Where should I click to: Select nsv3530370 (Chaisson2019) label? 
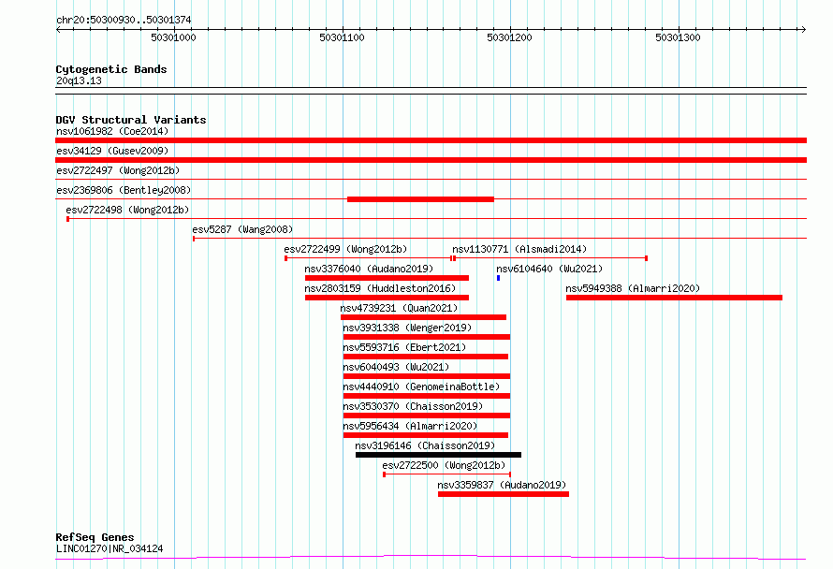(413, 406)
